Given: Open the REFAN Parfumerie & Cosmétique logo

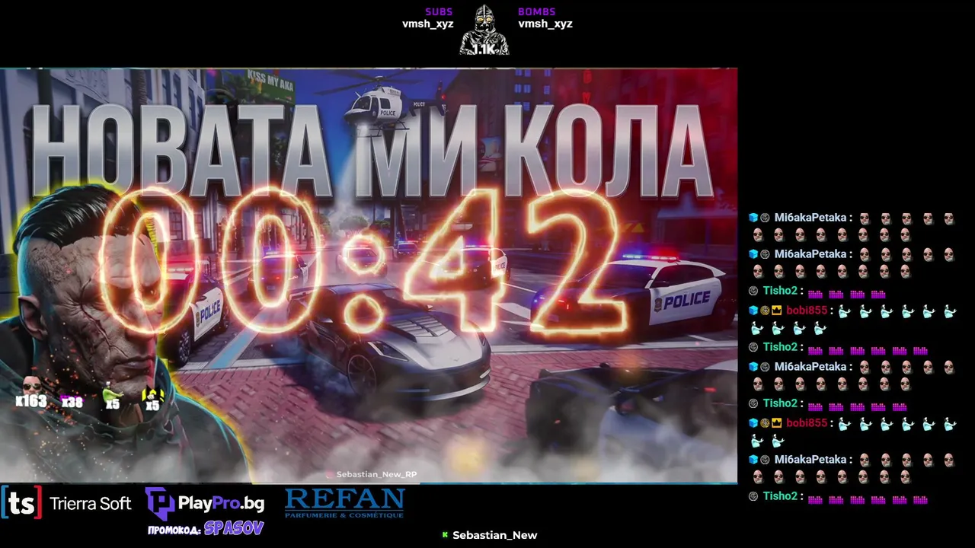Looking at the screenshot, I should pos(344,503).
